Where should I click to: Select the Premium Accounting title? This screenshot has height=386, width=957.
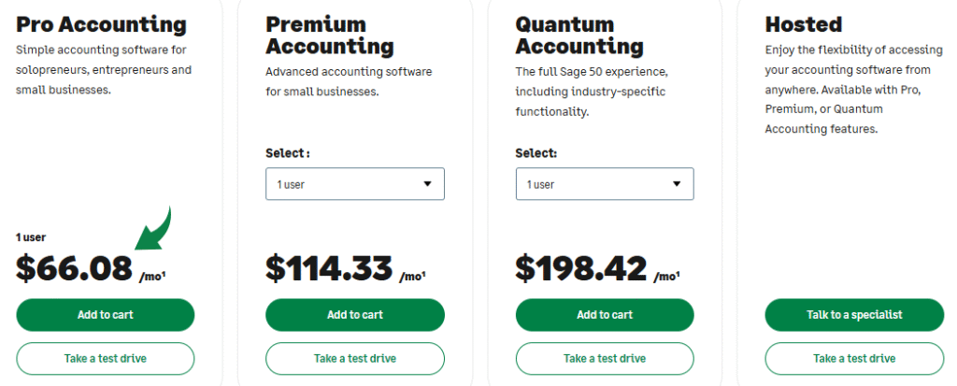pos(329,36)
